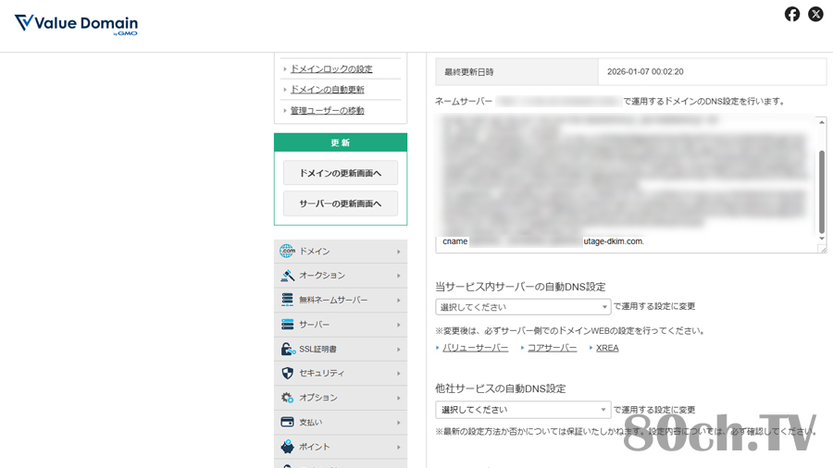Image resolution: width=833 pixels, height=468 pixels.
Task: Click the サーバーの更新画面へ button
Action: (x=341, y=203)
